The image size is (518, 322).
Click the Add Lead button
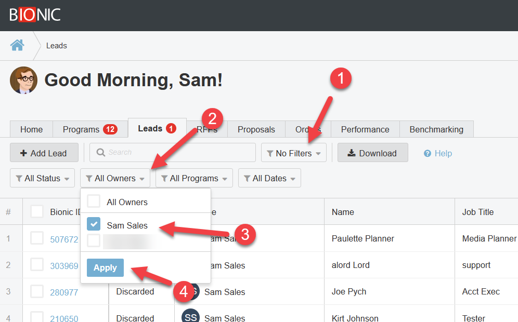pos(44,153)
